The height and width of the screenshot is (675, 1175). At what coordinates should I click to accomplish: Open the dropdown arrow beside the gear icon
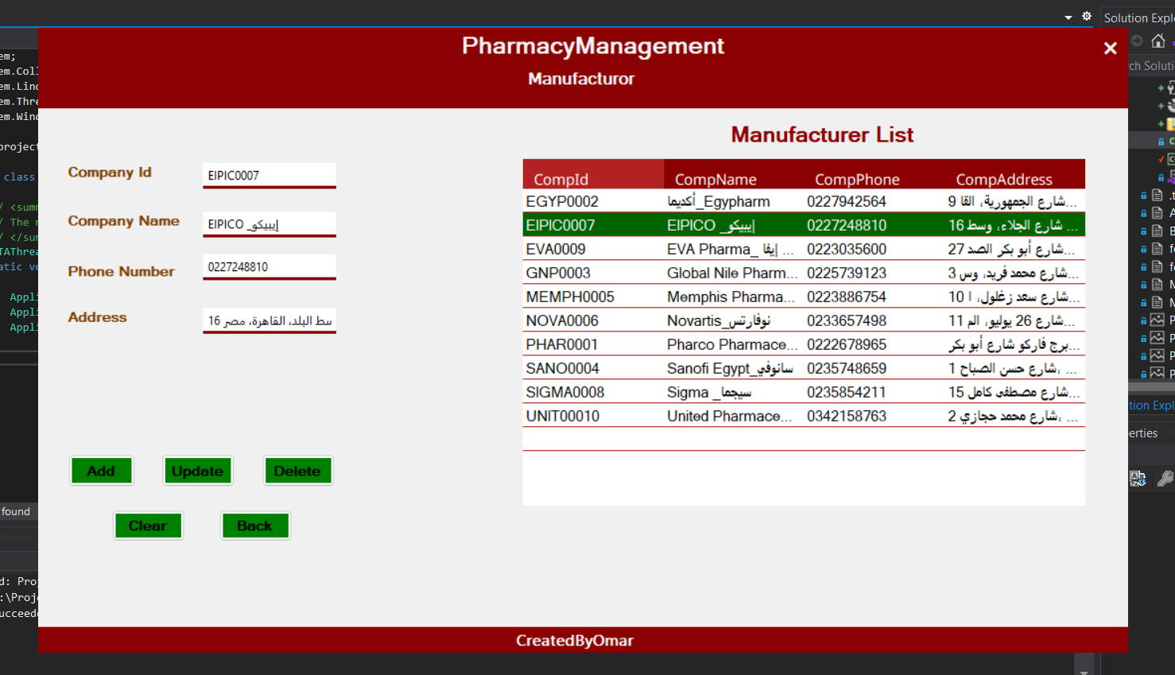[1068, 17]
